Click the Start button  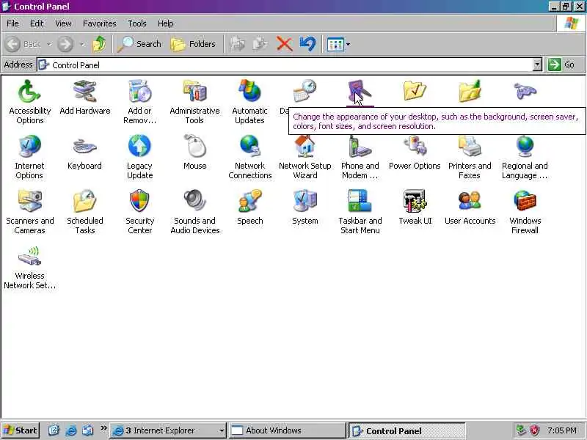[x=21, y=430]
